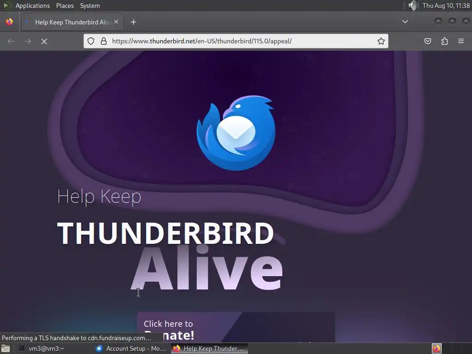This screenshot has width=472, height=354.
Task: Go forward with the forward arrow
Action: pos(28,41)
